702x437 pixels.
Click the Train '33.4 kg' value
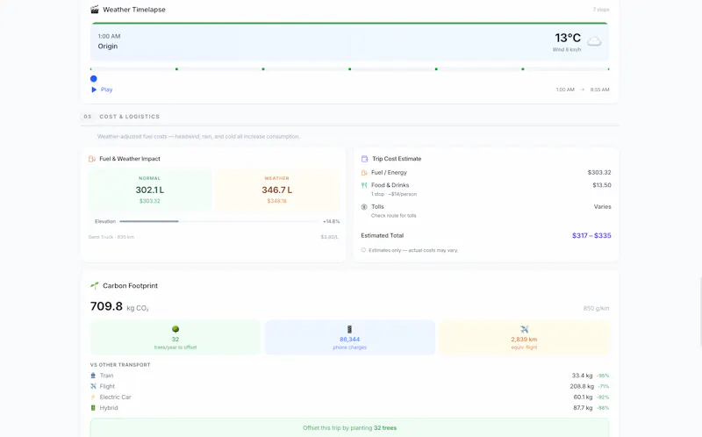[582, 376]
